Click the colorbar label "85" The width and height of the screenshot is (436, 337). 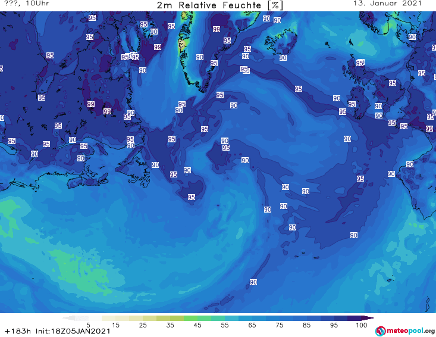[x=306, y=325]
